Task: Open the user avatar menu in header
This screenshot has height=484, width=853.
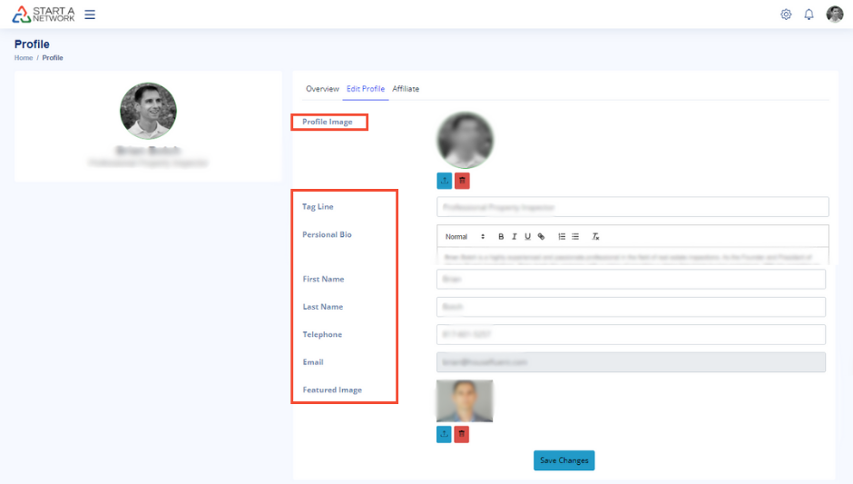Action: click(x=835, y=15)
